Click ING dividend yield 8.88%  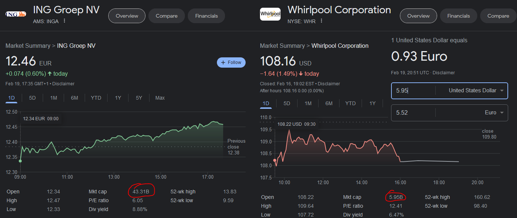140,209
